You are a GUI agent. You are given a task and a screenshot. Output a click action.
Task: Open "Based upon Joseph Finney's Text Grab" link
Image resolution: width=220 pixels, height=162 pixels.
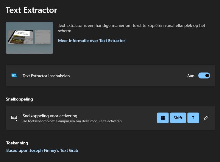click(42, 150)
